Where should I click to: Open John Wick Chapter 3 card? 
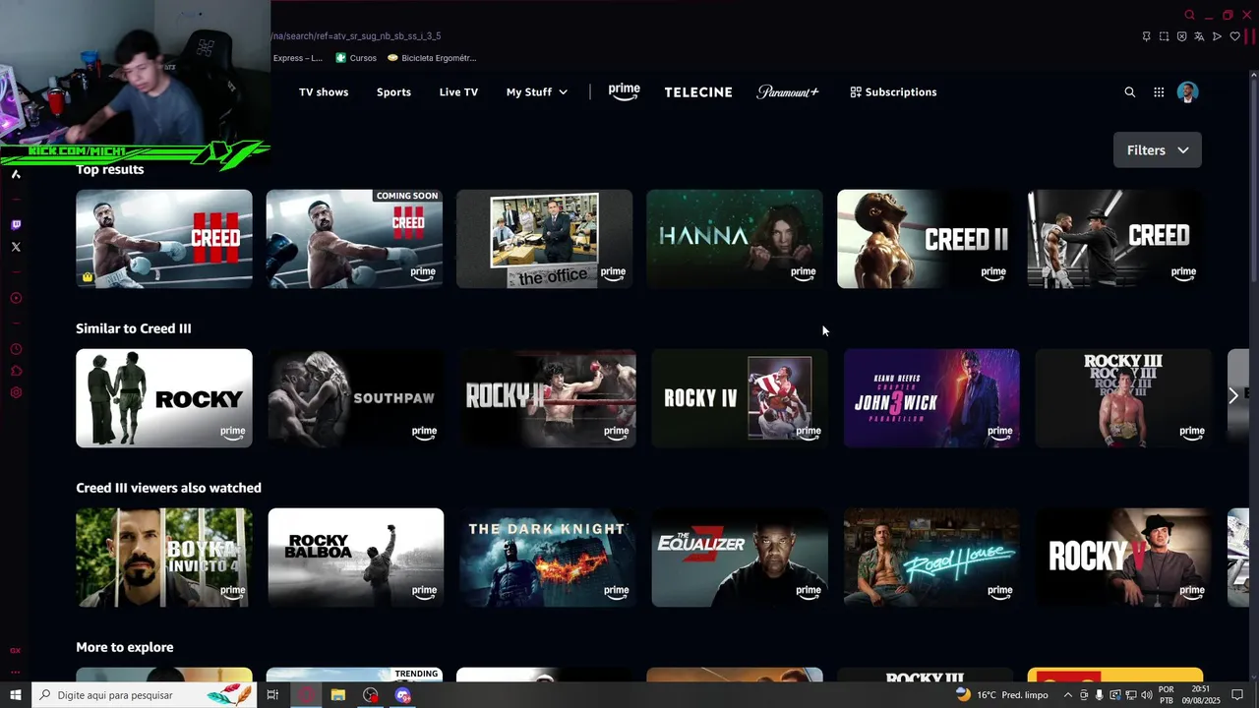coord(931,398)
